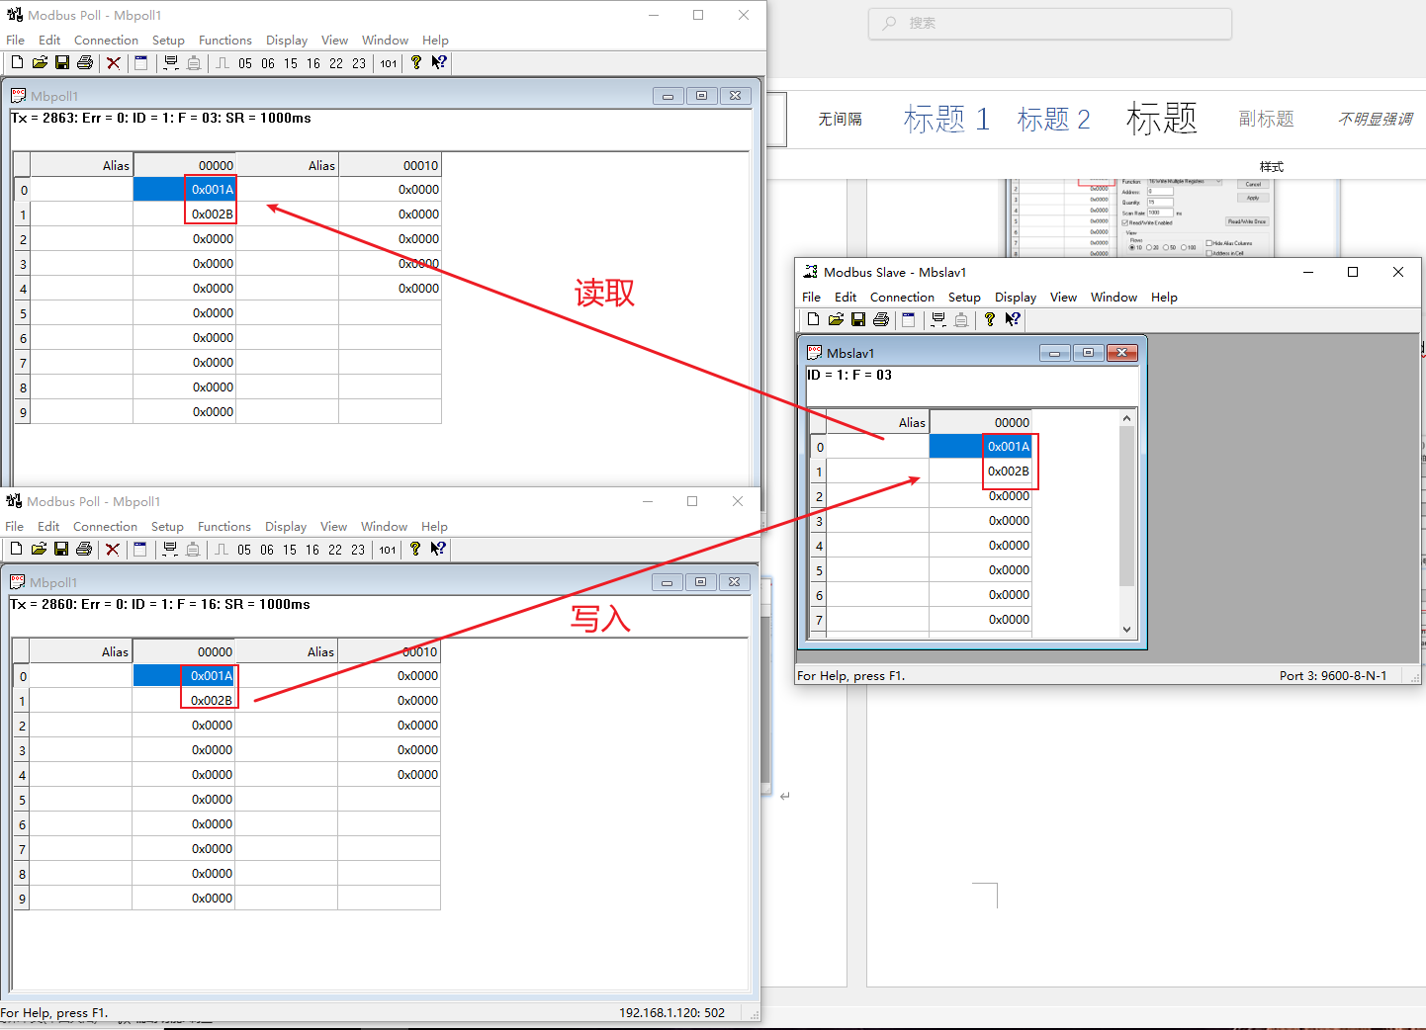Click Save icon in Modbus Slave toolbar
This screenshot has width=1426, height=1030.
(x=858, y=319)
